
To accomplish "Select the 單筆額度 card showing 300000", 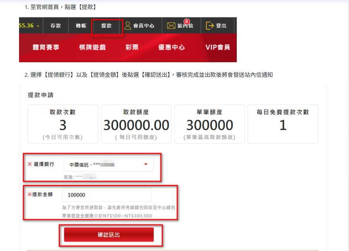I will 209,124.
